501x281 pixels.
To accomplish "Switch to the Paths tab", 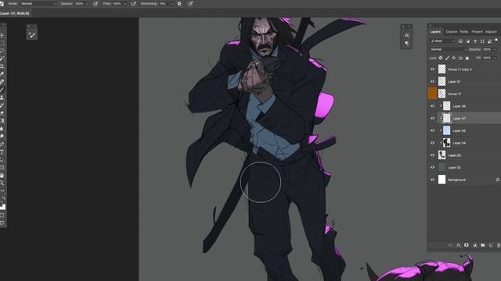I will coord(464,31).
